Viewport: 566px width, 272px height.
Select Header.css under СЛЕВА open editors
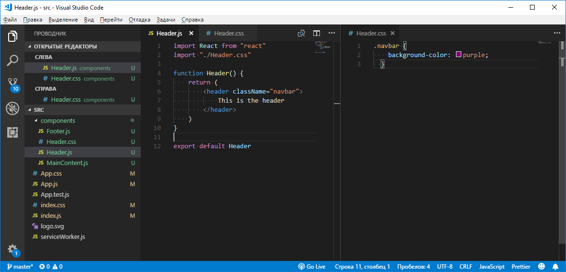(82, 79)
